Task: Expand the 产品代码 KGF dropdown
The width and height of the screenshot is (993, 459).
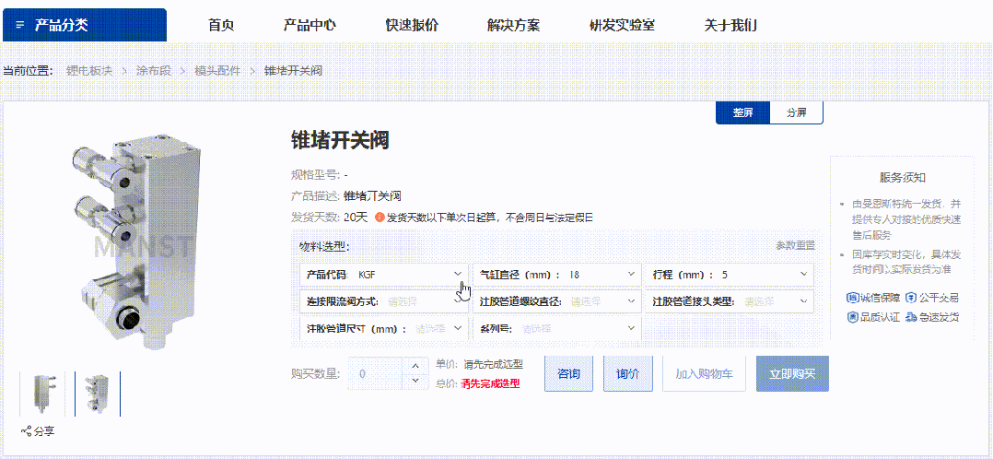Action: (x=384, y=275)
